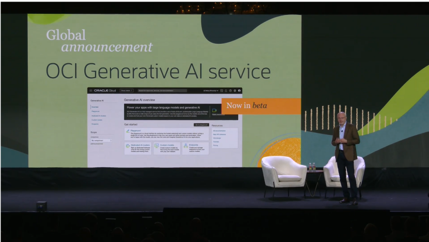Open the notifications bell icon

[x=226, y=91]
